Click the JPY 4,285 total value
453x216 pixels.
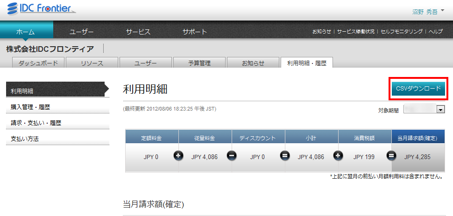click(418, 157)
